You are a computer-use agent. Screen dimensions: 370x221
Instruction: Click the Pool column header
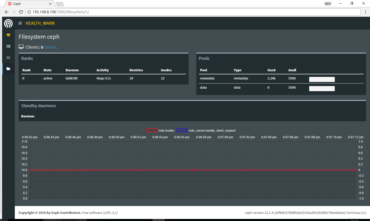click(204, 70)
